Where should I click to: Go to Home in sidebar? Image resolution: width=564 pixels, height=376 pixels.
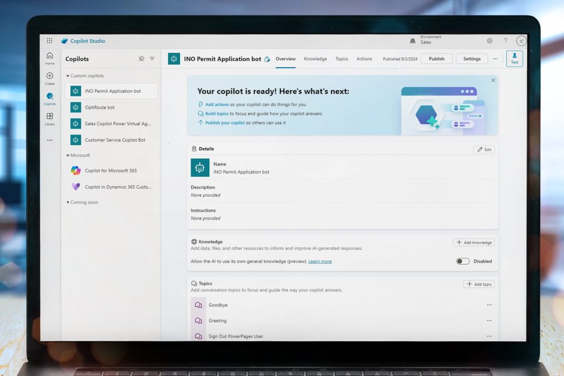(50, 58)
